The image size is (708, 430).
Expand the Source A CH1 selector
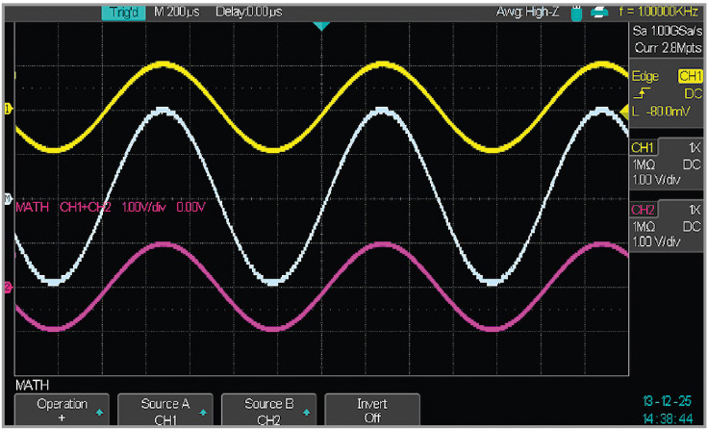(165, 411)
